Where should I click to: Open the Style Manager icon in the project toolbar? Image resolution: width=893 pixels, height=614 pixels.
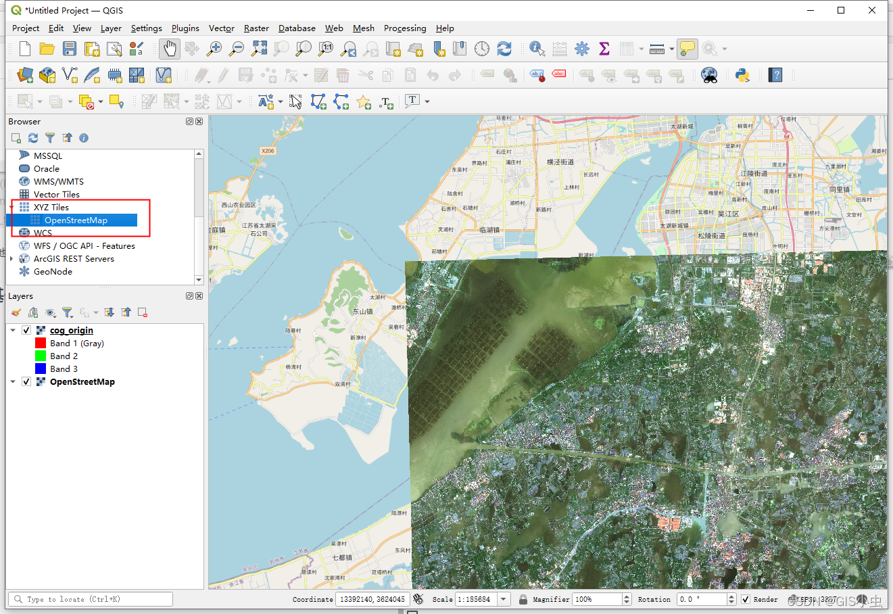click(x=137, y=49)
